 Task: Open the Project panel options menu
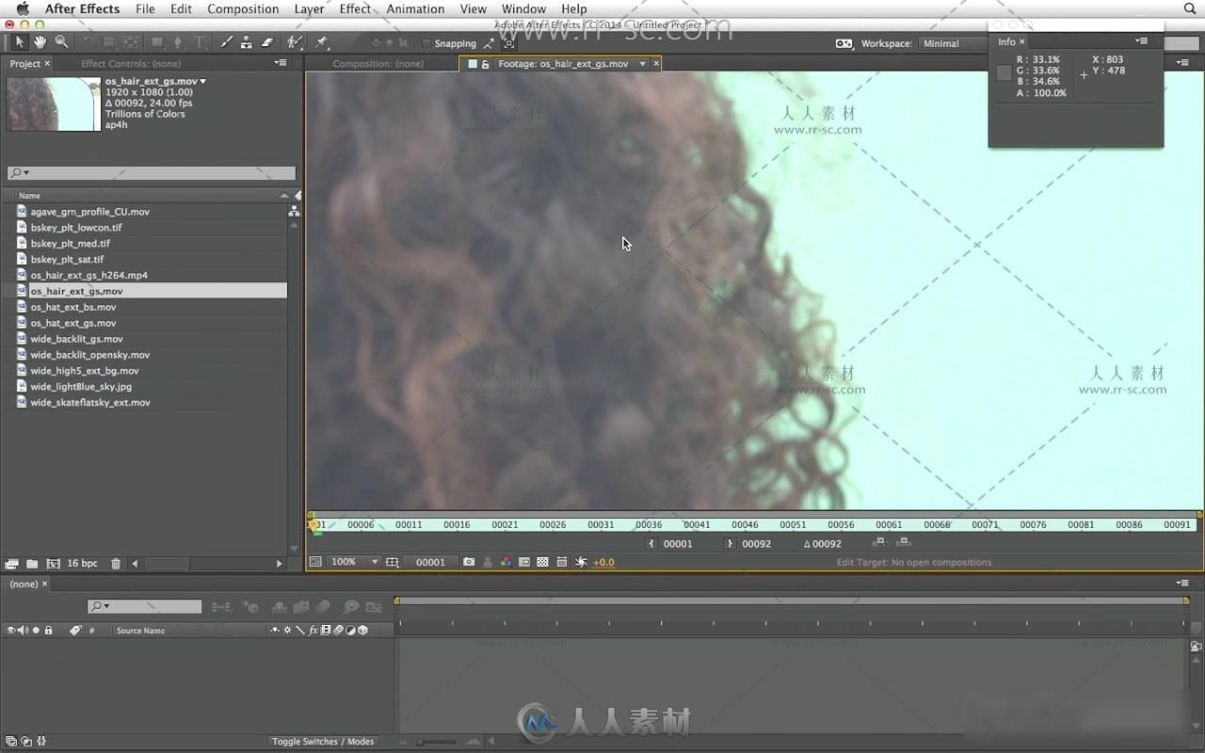[280, 63]
